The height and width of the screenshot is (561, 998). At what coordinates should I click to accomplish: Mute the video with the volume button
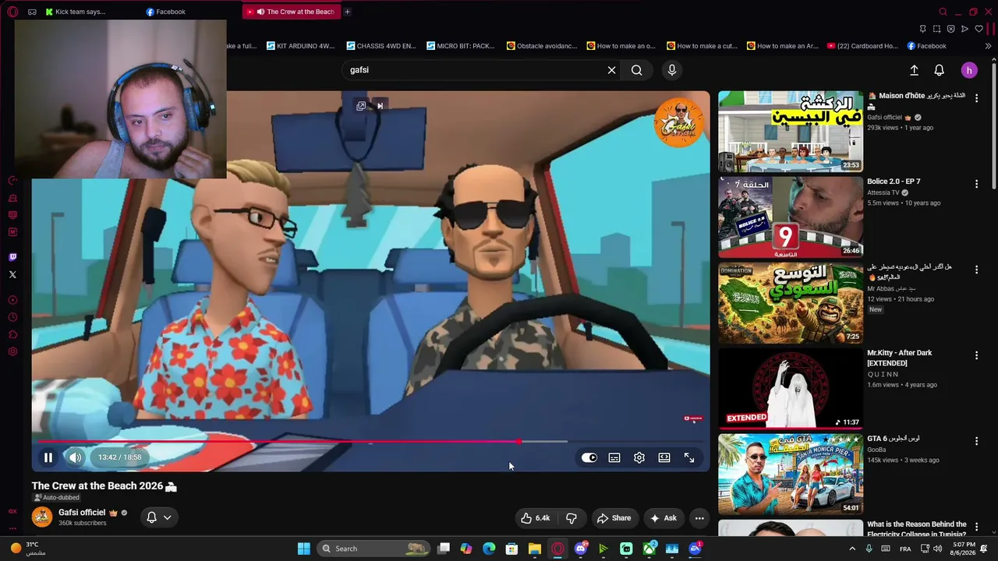[x=75, y=457]
